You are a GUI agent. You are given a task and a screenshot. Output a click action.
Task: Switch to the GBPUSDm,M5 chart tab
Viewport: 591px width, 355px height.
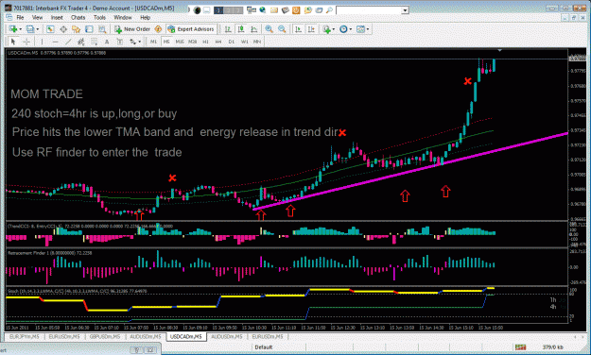pos(105,336)
